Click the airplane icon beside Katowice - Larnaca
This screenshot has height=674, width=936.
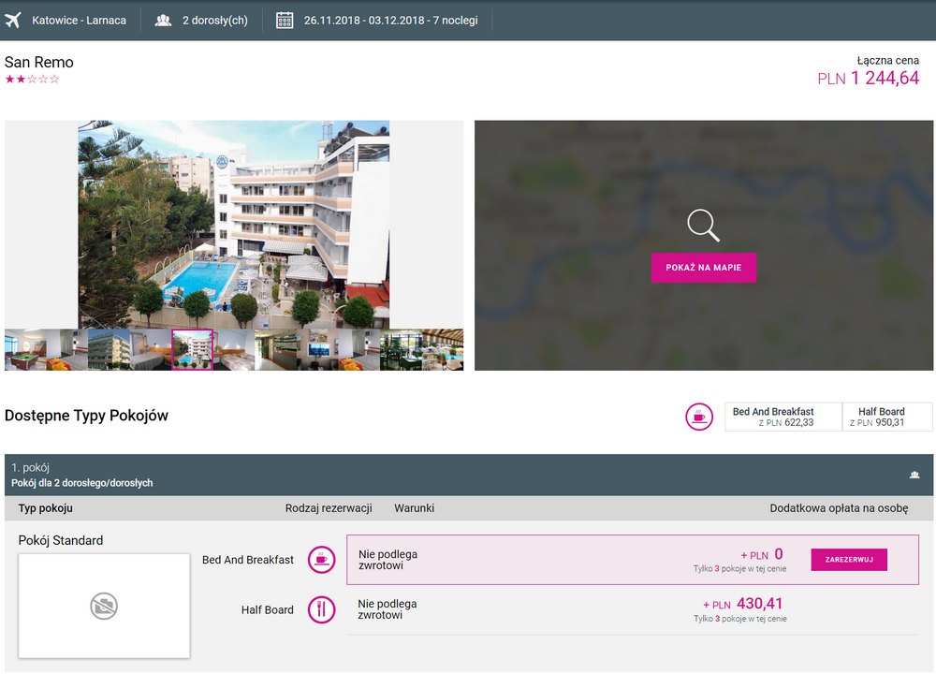(13, 20)
